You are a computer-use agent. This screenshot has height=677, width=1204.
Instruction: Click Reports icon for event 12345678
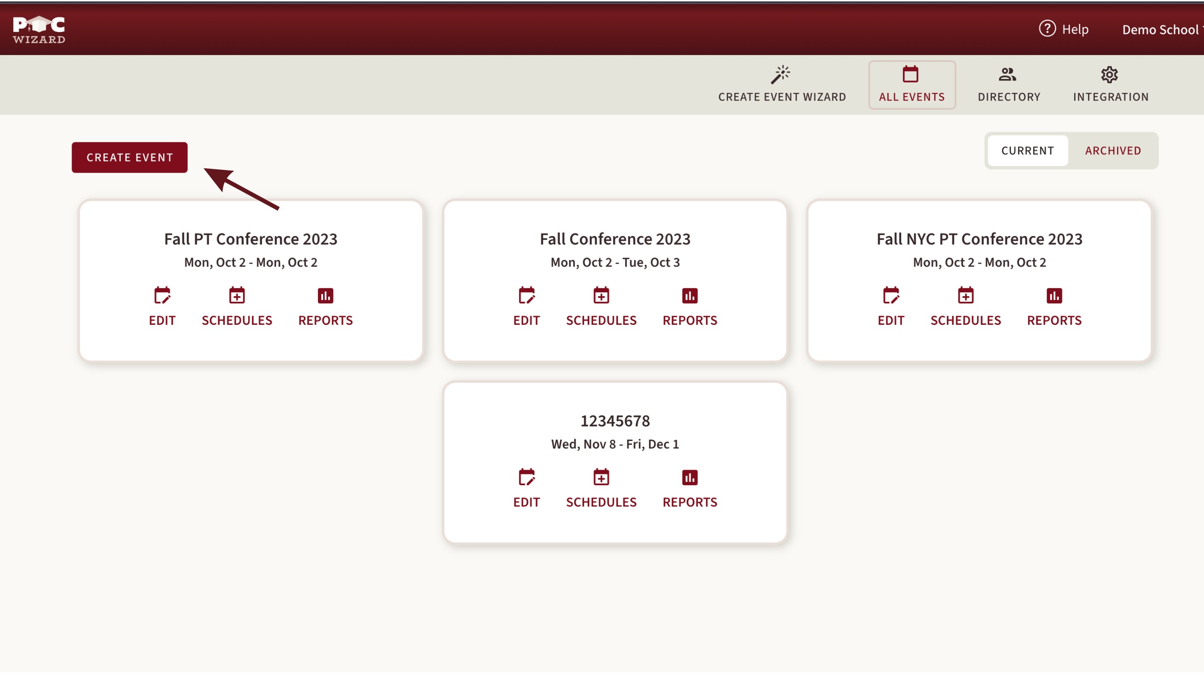(690, 478)
